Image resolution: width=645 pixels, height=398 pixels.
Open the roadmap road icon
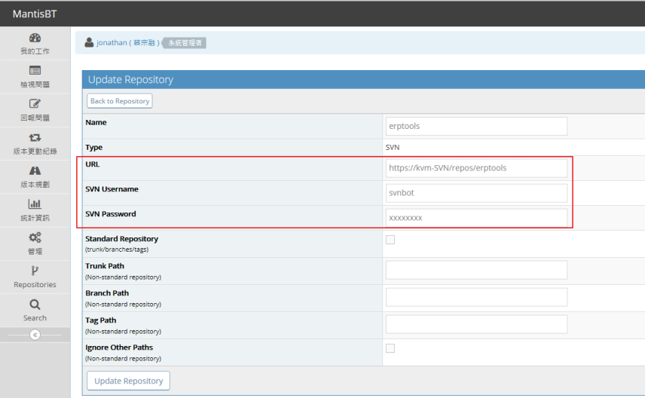click(x=35, y=170)
